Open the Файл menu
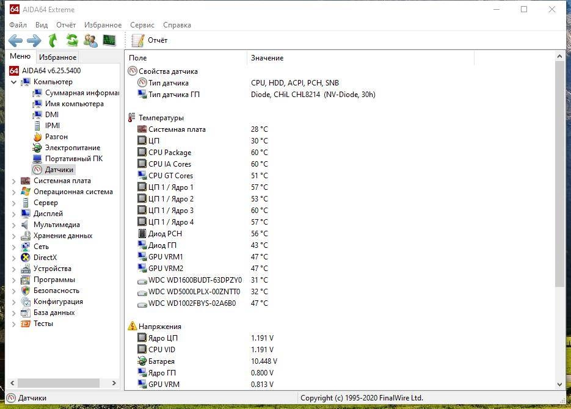 tap(18, 25)
